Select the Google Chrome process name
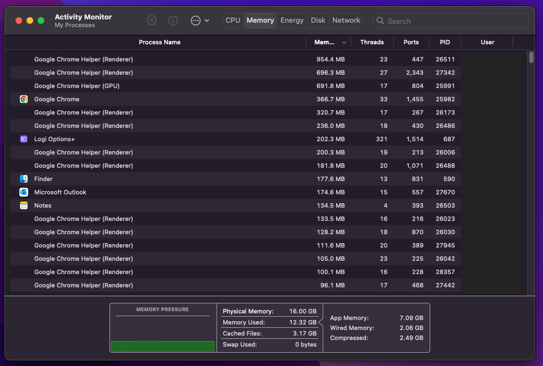Viewport: 543px width, 366px height. pos(57,99)
